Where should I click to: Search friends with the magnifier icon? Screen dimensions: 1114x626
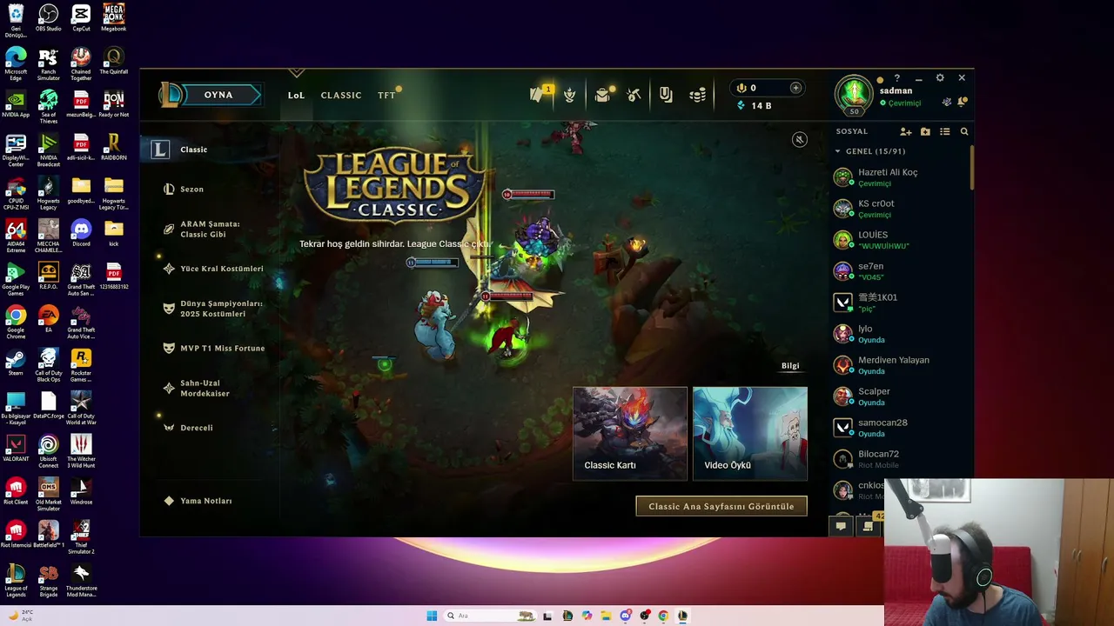pyautogui.click(x=964, y=131)
